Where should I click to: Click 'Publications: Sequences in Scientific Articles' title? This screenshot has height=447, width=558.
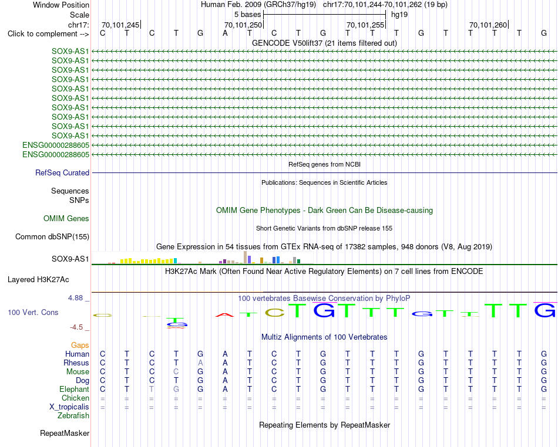click(x=324, y=182)
